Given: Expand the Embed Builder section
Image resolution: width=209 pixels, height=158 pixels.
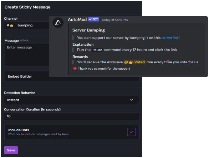Looking at the screenshot, I should 27,76.
